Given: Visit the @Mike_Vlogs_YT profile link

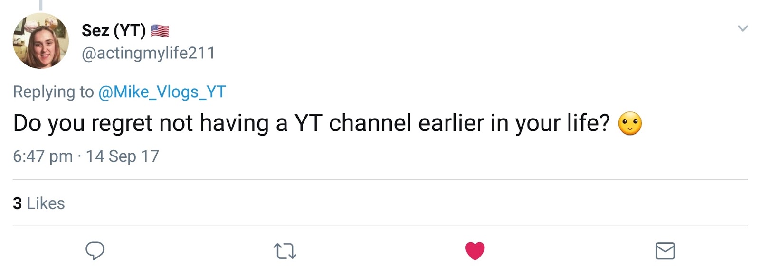Looking at the screenshot, I should point(162,92).
